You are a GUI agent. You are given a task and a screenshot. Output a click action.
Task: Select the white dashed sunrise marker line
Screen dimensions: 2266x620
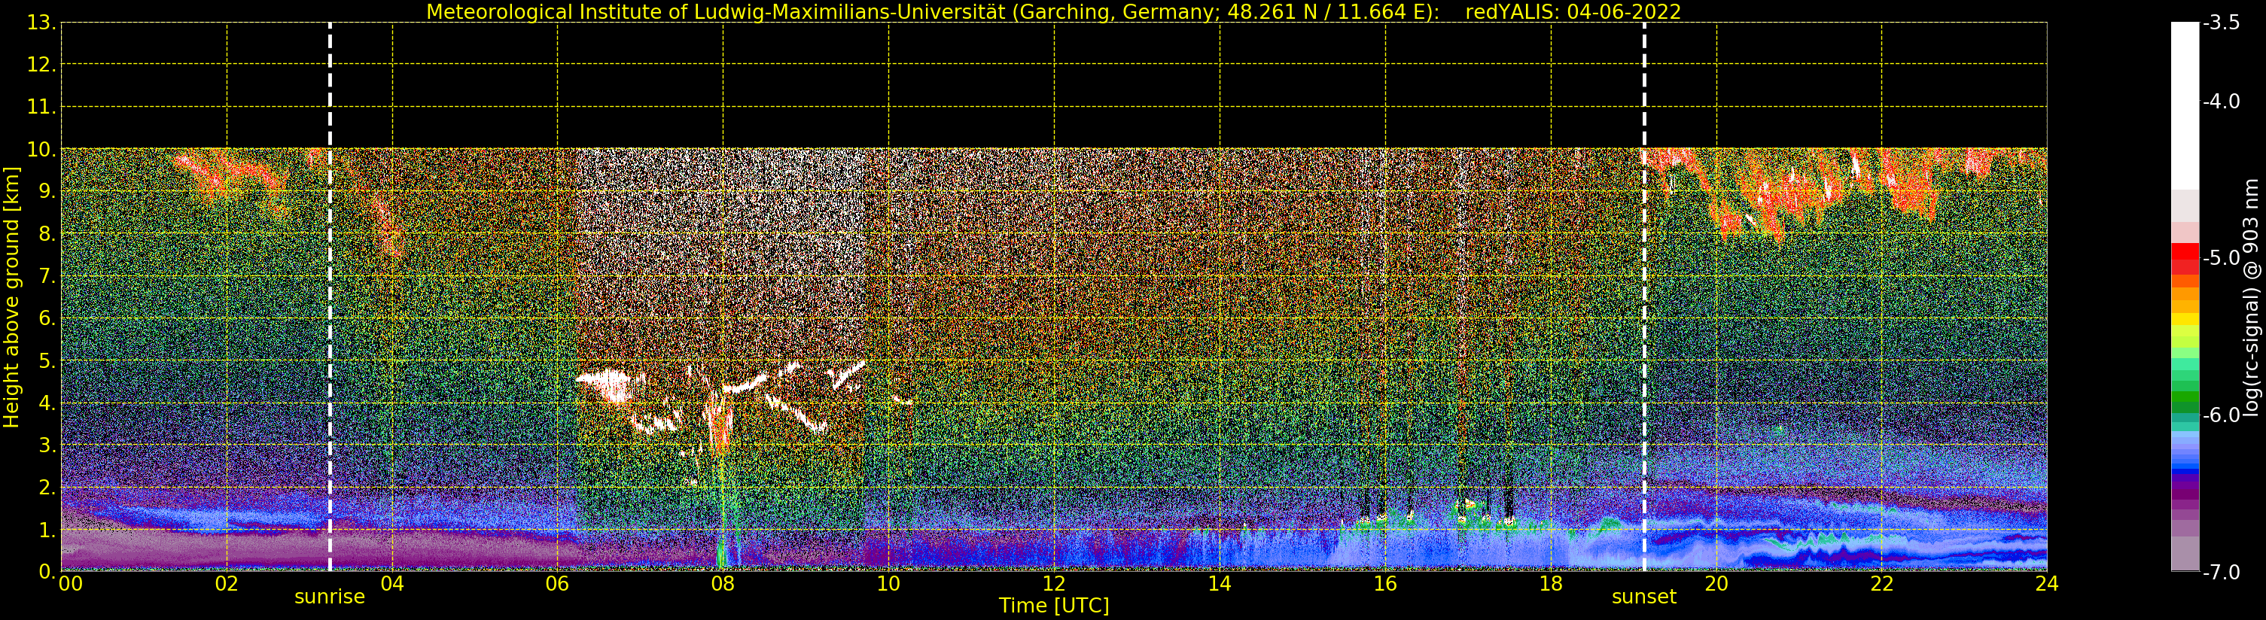click(x=330, y=297)
